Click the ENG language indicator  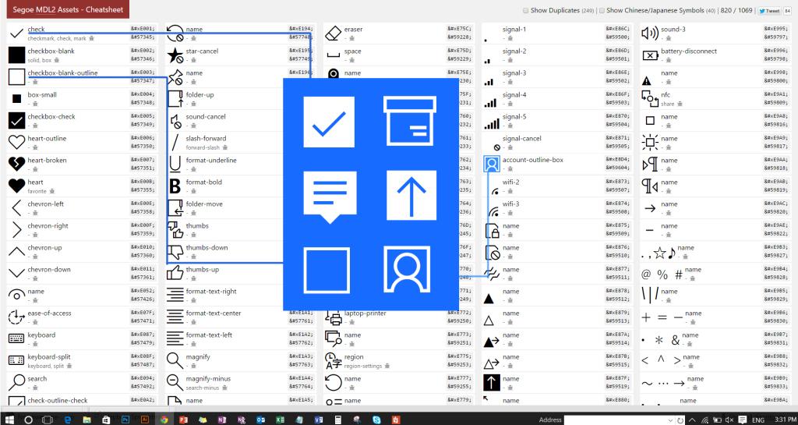758,420
